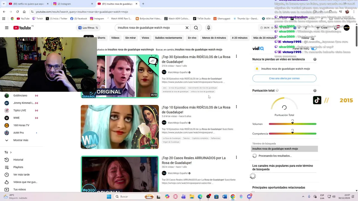Click the WatchMojo Español channel under Top 30 video
The height and width of the screenshot is (201, 358).
coord(178,72)
